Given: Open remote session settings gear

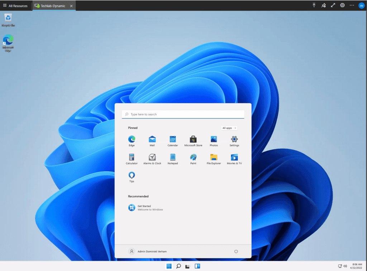Looking at the screenshot, I should tap(342, 5).
